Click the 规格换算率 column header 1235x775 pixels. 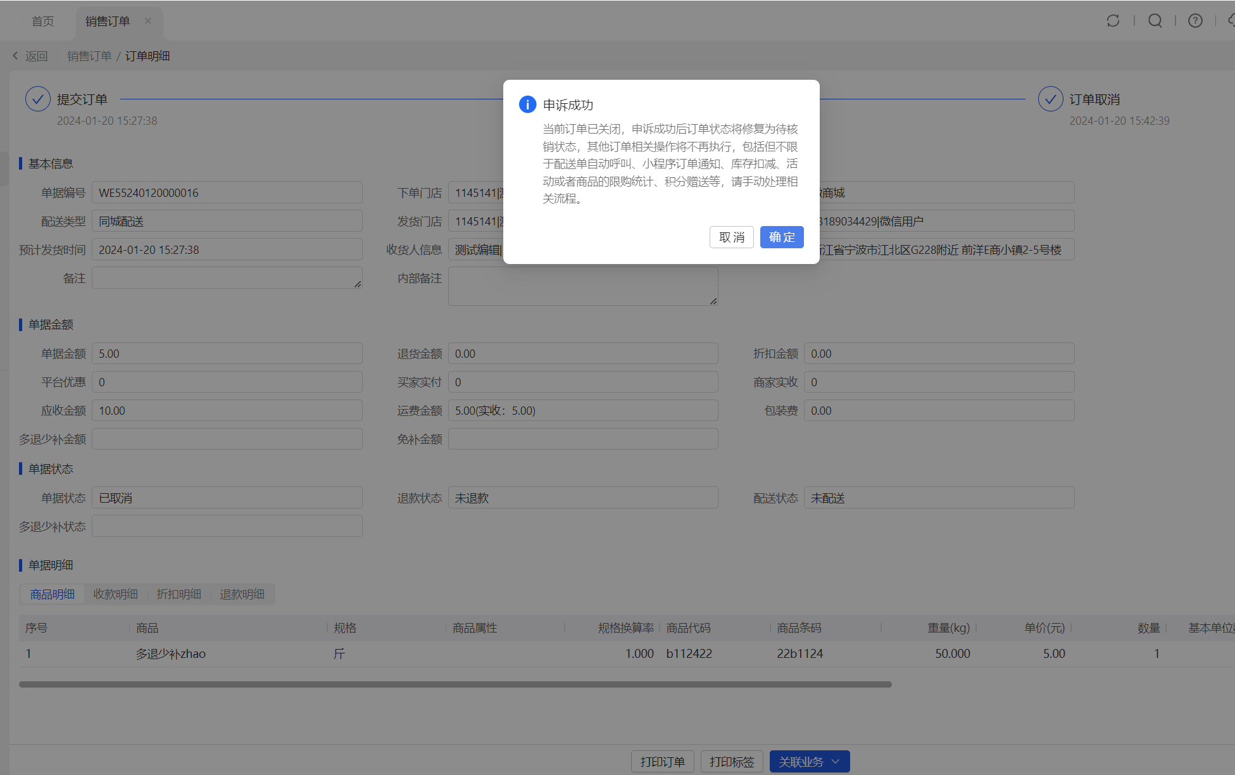625,628
